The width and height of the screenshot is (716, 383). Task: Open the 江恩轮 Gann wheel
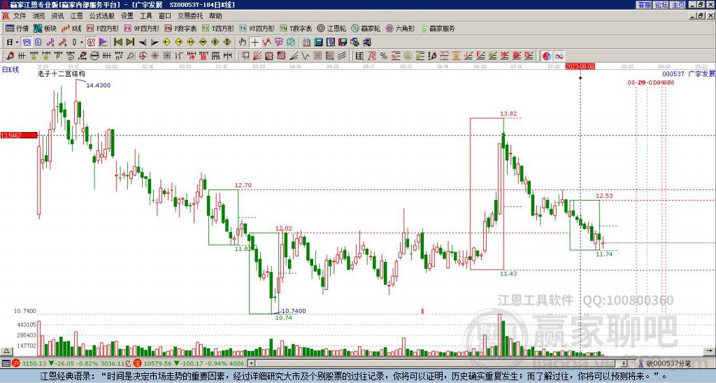[331, 28]
